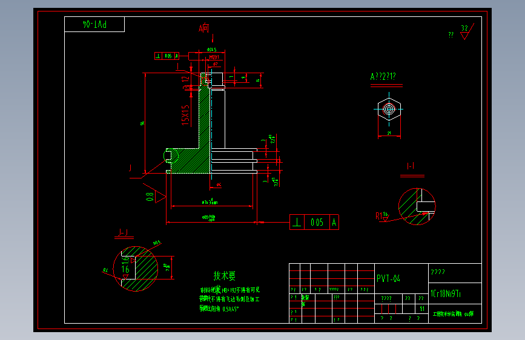Click the J-J enlarged detail circle
This screenshot has width=525, height=340.
136,269
